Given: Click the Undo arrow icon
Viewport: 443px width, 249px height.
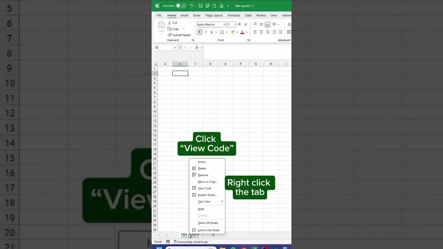Looking at the screenshot, I should (191, 6).
